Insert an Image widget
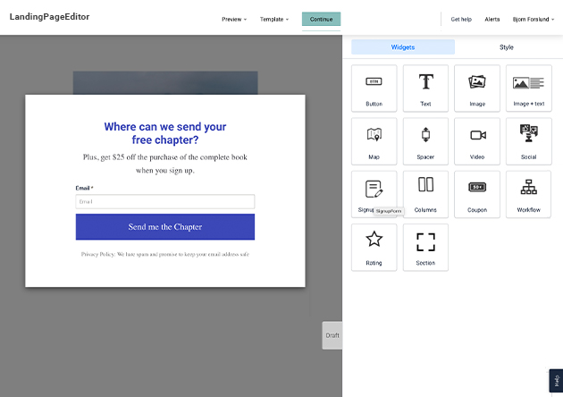The height and width of the screenshot is (397, 563). coord(477,89)
